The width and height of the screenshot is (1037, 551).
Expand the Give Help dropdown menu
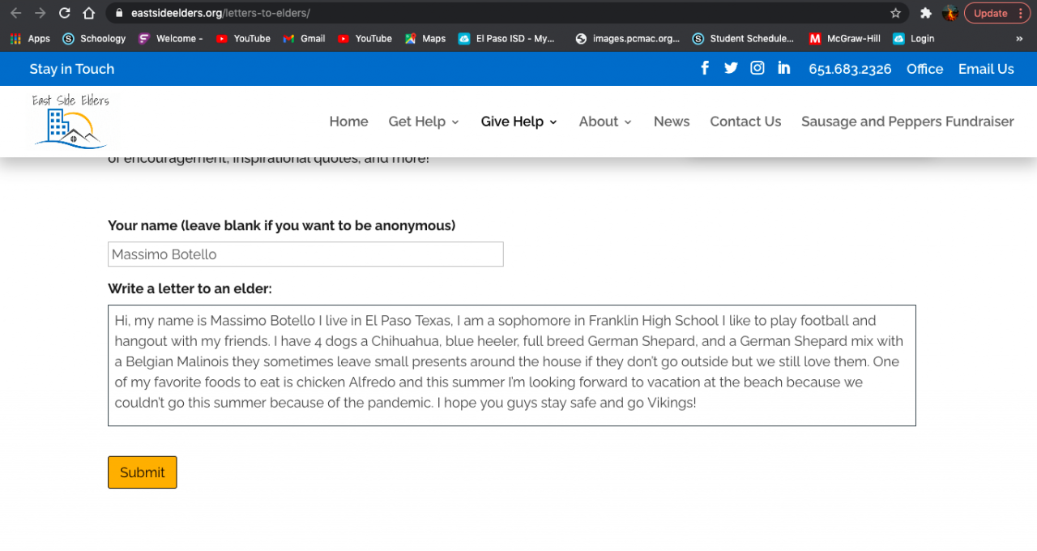tap(518, 122)
